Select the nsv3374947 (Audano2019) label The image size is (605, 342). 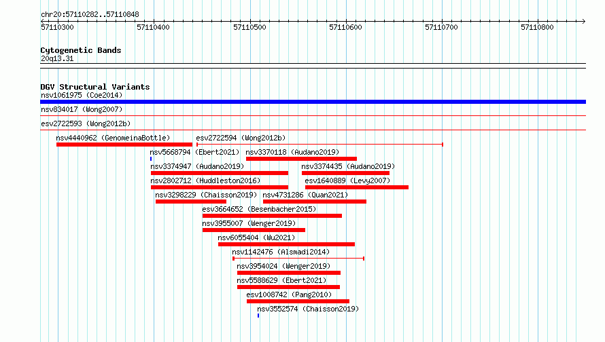click(197, 166)
